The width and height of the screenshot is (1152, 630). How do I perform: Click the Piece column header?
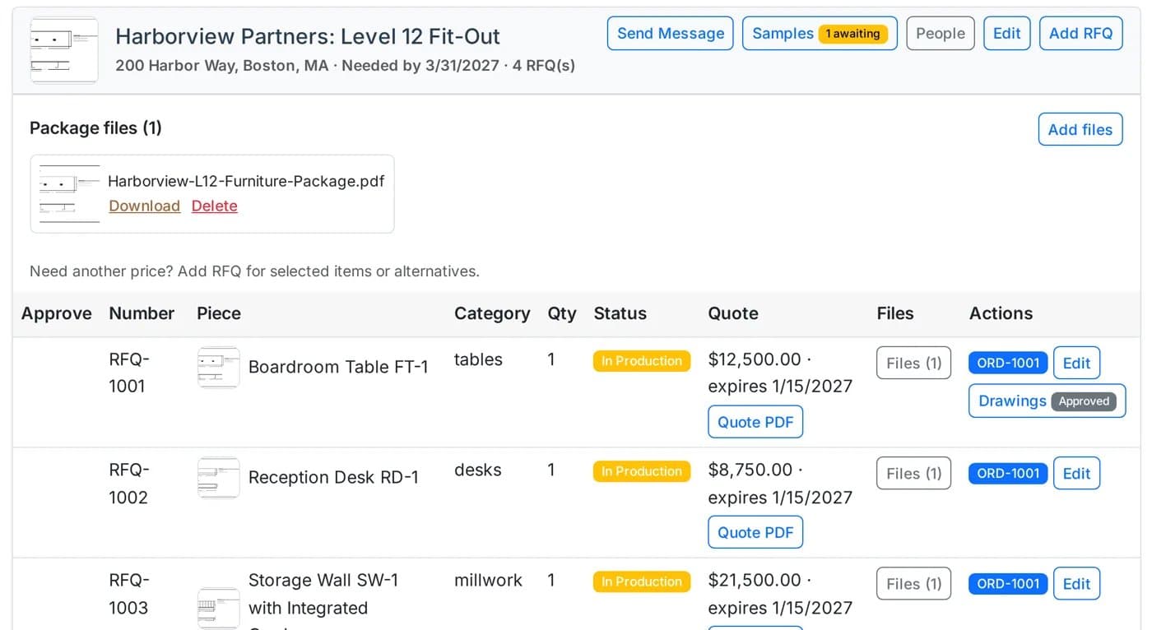tap(219, 313)
